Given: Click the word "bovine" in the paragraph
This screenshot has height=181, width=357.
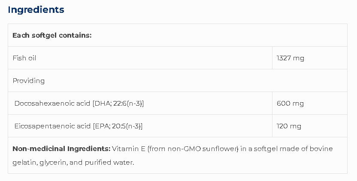Looking at the screenshot, I should tap(321, 149).
